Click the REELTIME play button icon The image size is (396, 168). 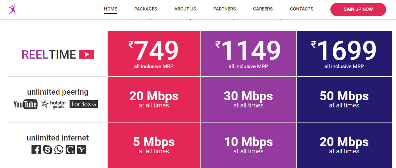(86, 54)
